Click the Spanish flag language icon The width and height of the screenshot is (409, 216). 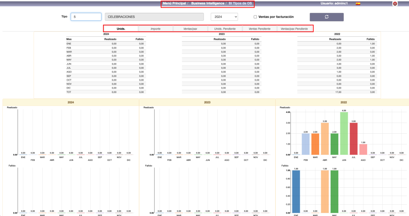pyautogui.click(x=358, y=4)
